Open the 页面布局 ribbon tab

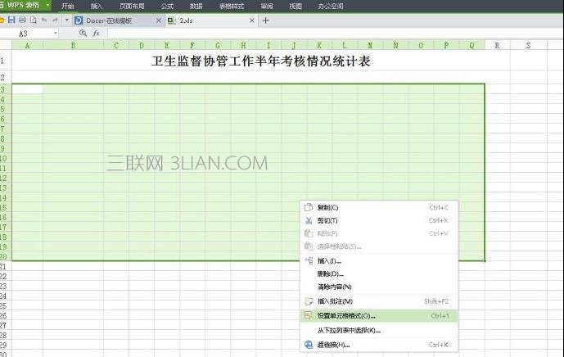[132, 6]
